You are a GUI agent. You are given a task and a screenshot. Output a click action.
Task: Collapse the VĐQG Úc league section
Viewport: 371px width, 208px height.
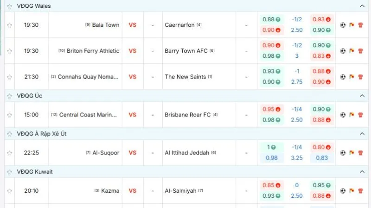coord(362,96)
